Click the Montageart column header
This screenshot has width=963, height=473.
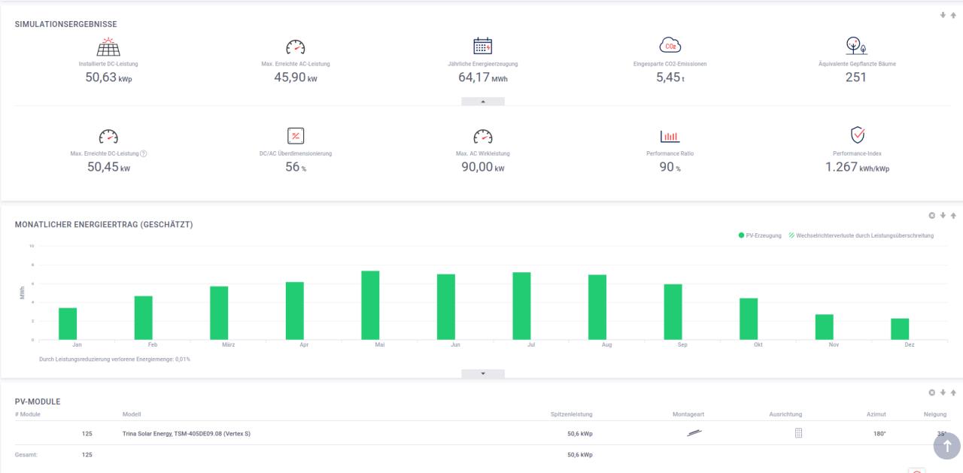688,414
